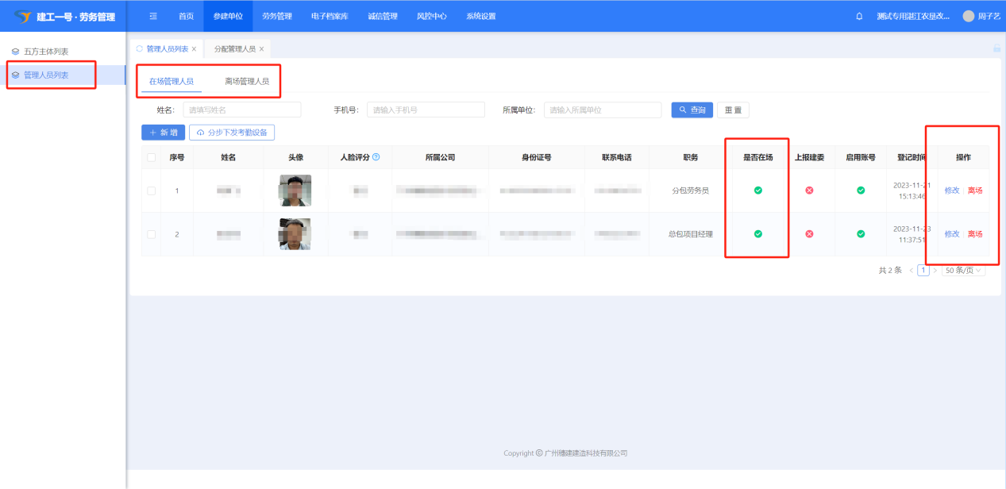Click the 离场 link in row 1
Viewport: 1006px width, 489px height.
[x=975, y=191]
